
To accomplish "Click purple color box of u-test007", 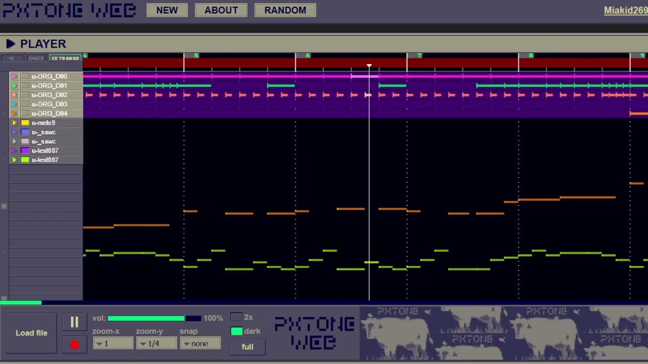I will point(25,151).
